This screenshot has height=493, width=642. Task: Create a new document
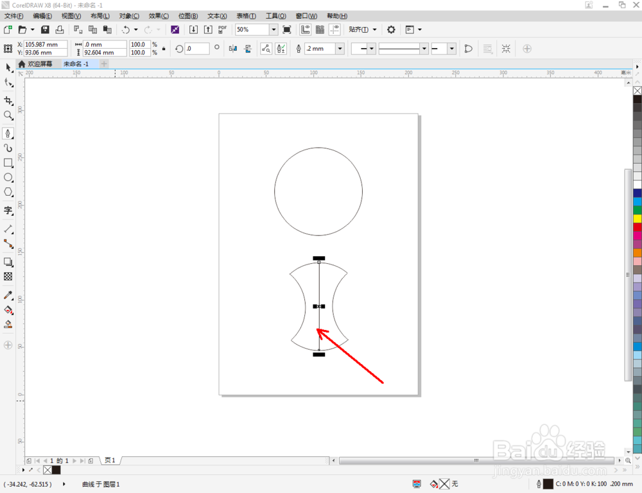coord(8,30)
